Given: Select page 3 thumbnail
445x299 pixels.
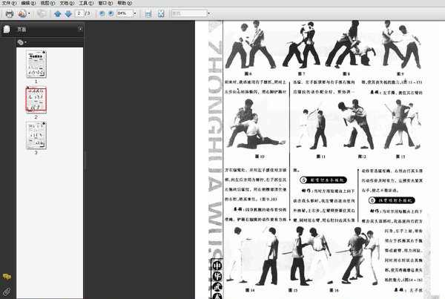Looking at the screenshot, I should [36, 136].
